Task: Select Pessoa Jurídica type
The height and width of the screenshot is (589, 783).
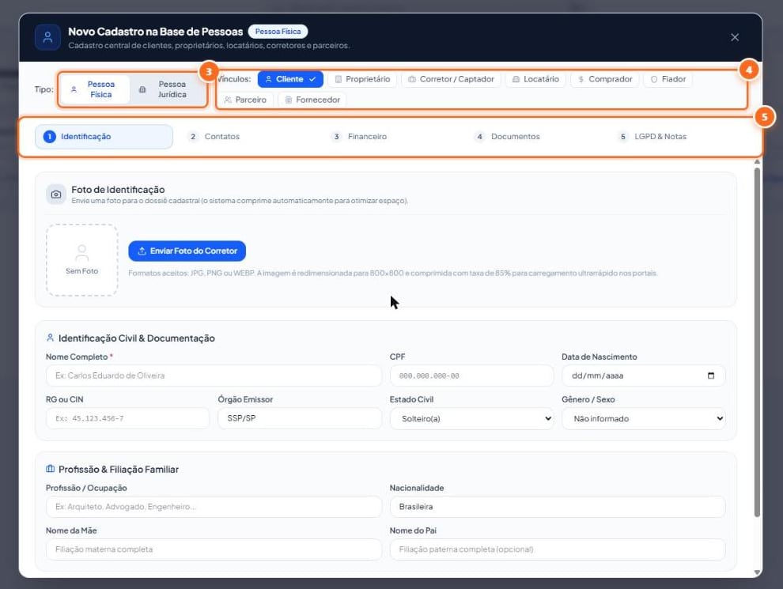Action: pyautogui.click(x=166, y=89)
